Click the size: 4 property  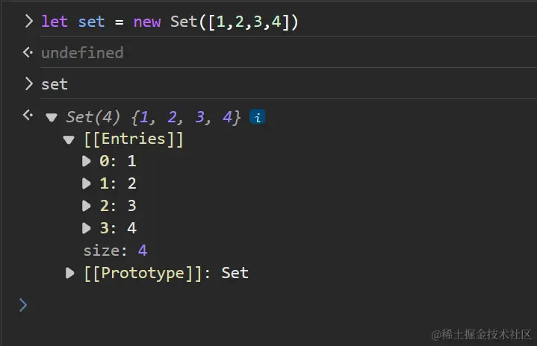pyautogui.click(x=115, y=251)
